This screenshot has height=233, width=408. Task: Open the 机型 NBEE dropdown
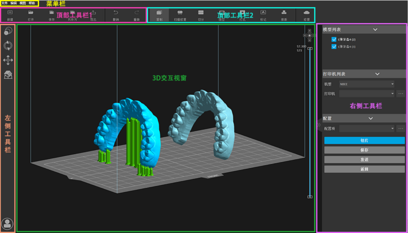point(367,84)
